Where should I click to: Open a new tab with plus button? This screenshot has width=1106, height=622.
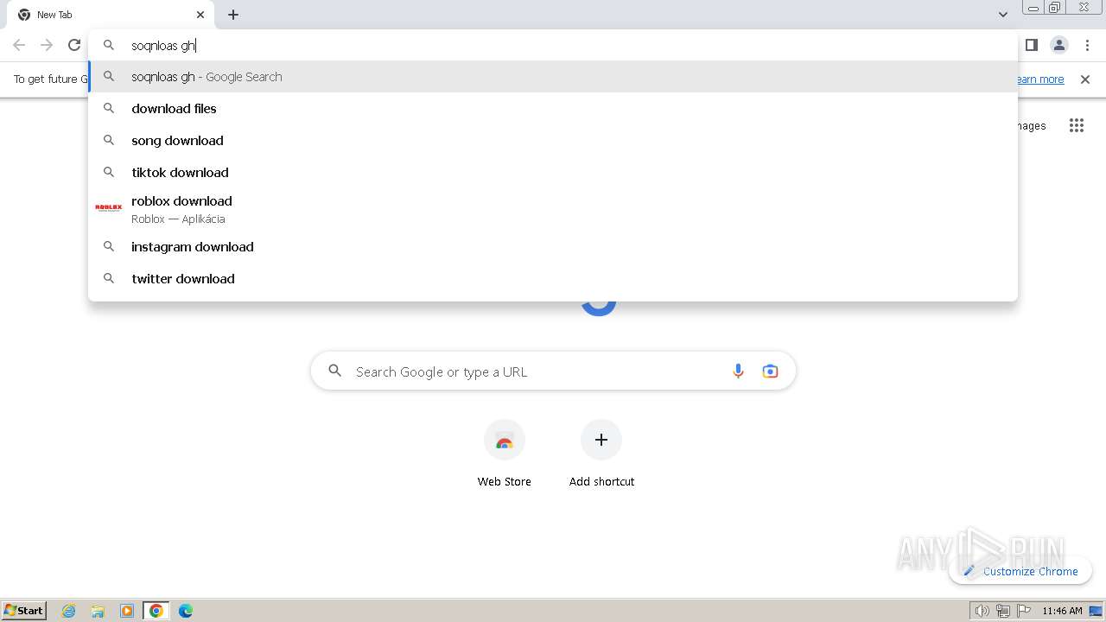(x=233, y=15)
